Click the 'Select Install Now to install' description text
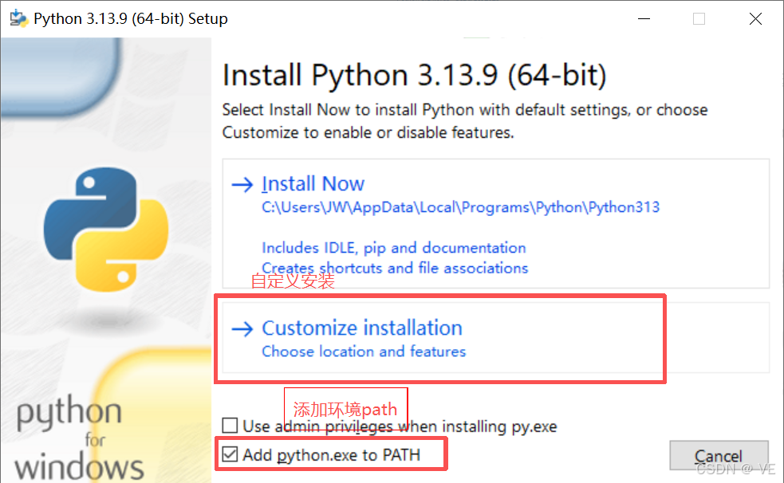The width and height of the screenshot is (784, 483). (x=465, y=121)
